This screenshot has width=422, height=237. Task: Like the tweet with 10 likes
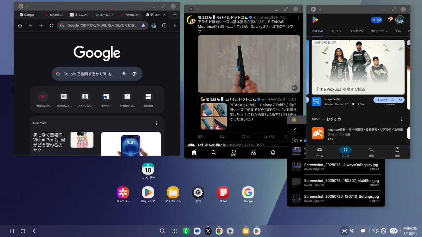246,137
